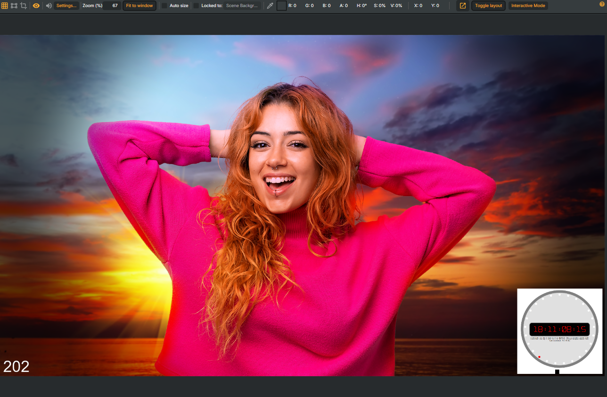The height and width of the screenshot is (397, 607).
Task: Pick the eyedropper color sampler tool
Action: 270,6
